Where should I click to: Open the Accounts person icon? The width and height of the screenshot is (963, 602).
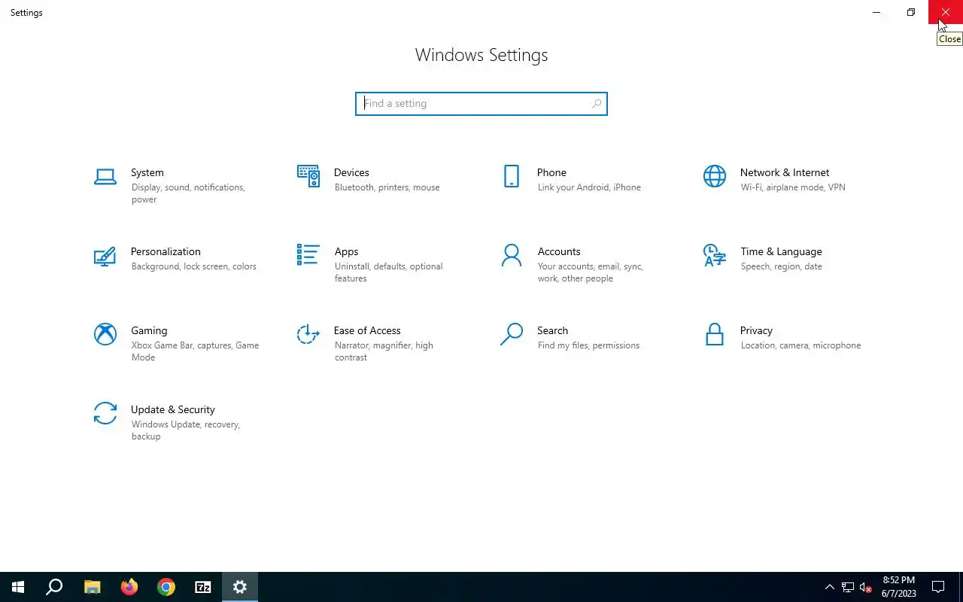pos(511,255)
